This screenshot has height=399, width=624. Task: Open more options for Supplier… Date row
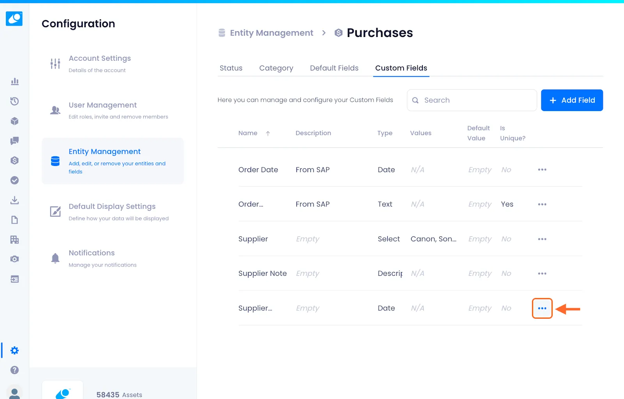click(x=542, y=308)
